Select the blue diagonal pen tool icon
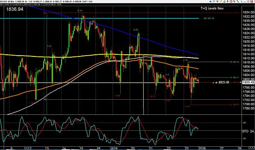 (242, 2)
